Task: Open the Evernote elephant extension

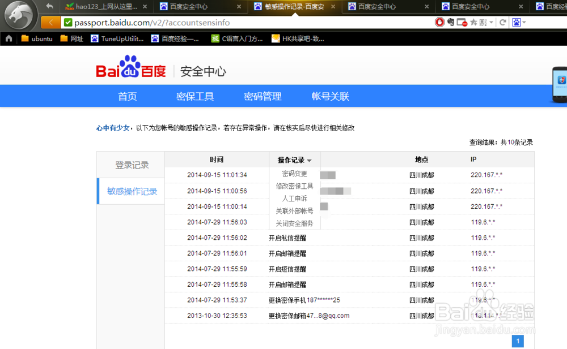Action: point(451,23)
